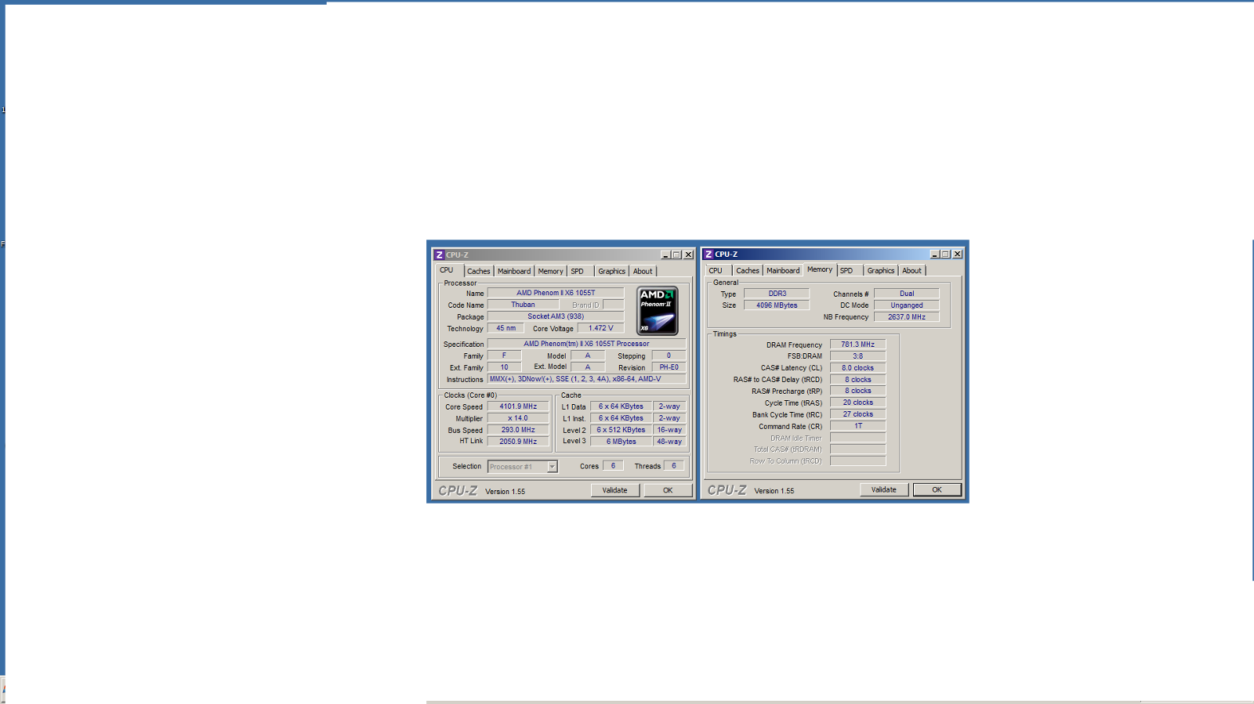
Task: Select the CPU tab in left CPU-Z window
Action: 447,270
